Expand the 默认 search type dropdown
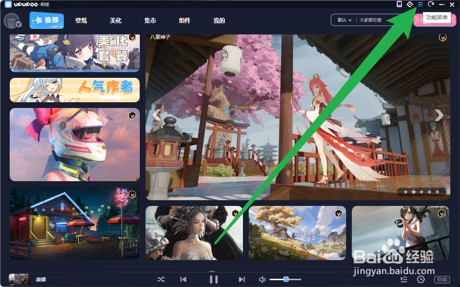Viewport: 460px width, 287px height. click(344, 20)
